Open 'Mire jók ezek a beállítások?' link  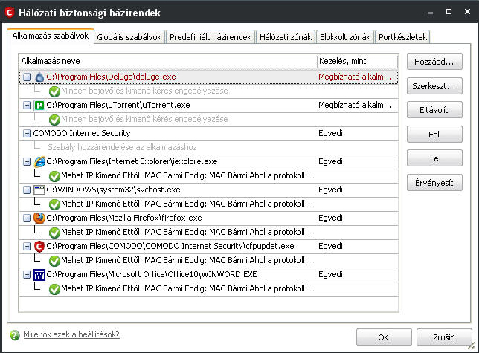(71, 334)
